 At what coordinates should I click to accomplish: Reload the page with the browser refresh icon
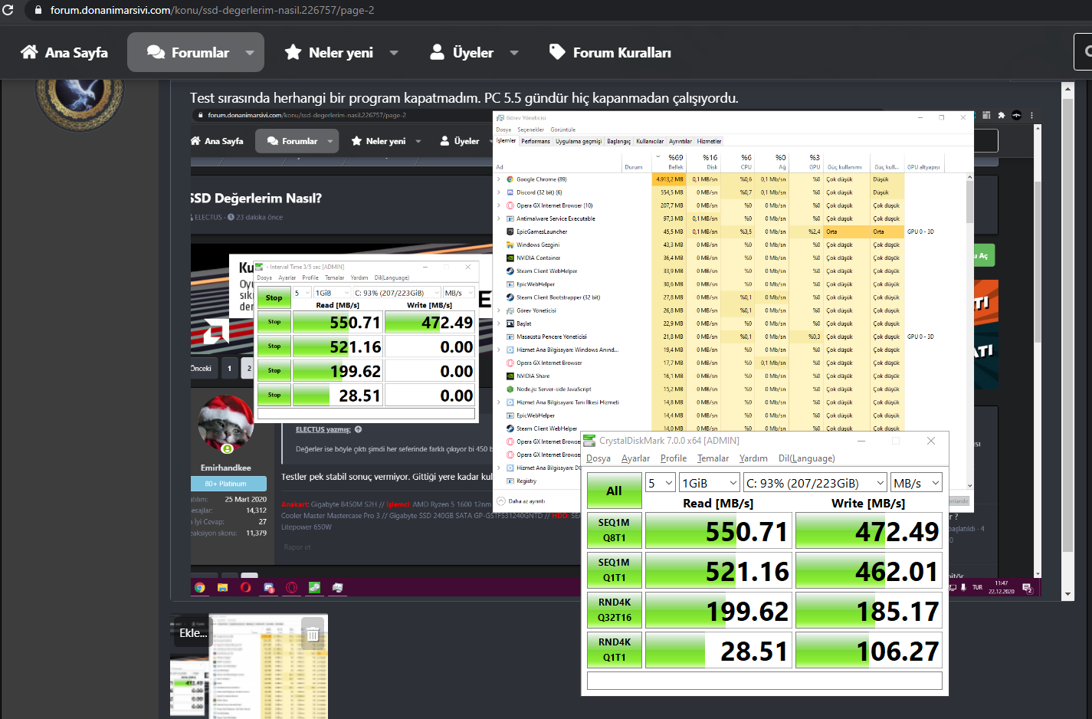pos(8,11)
